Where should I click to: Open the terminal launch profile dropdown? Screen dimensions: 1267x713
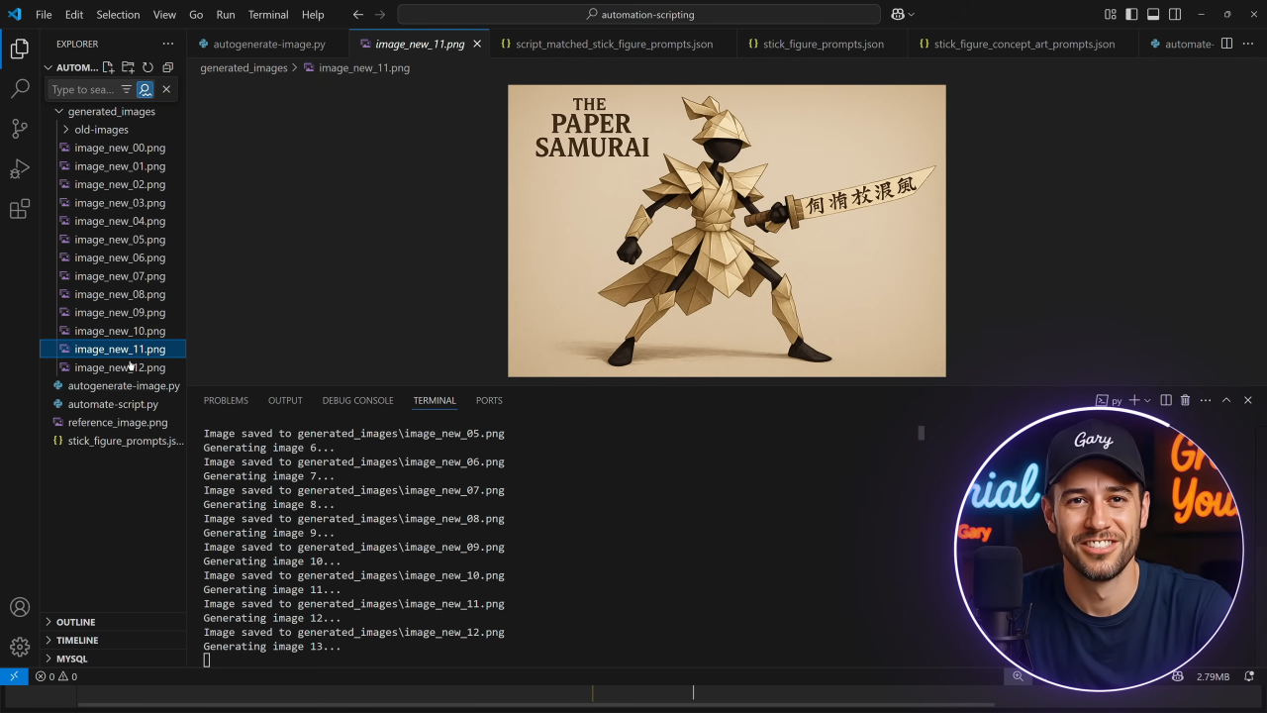(1147, 400)
